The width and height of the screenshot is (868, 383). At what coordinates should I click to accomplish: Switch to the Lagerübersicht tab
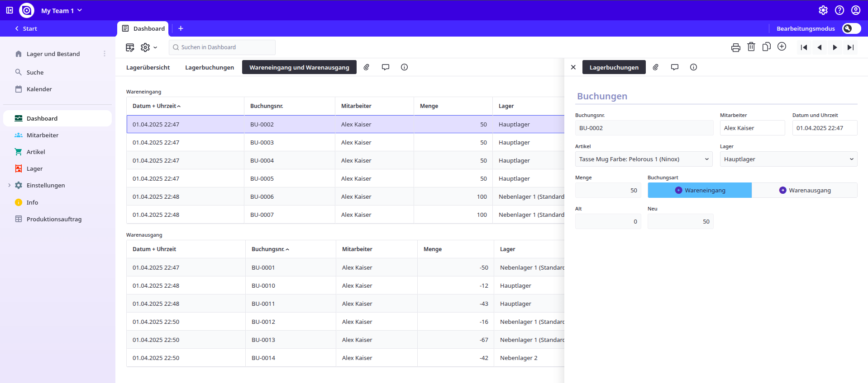148,67
